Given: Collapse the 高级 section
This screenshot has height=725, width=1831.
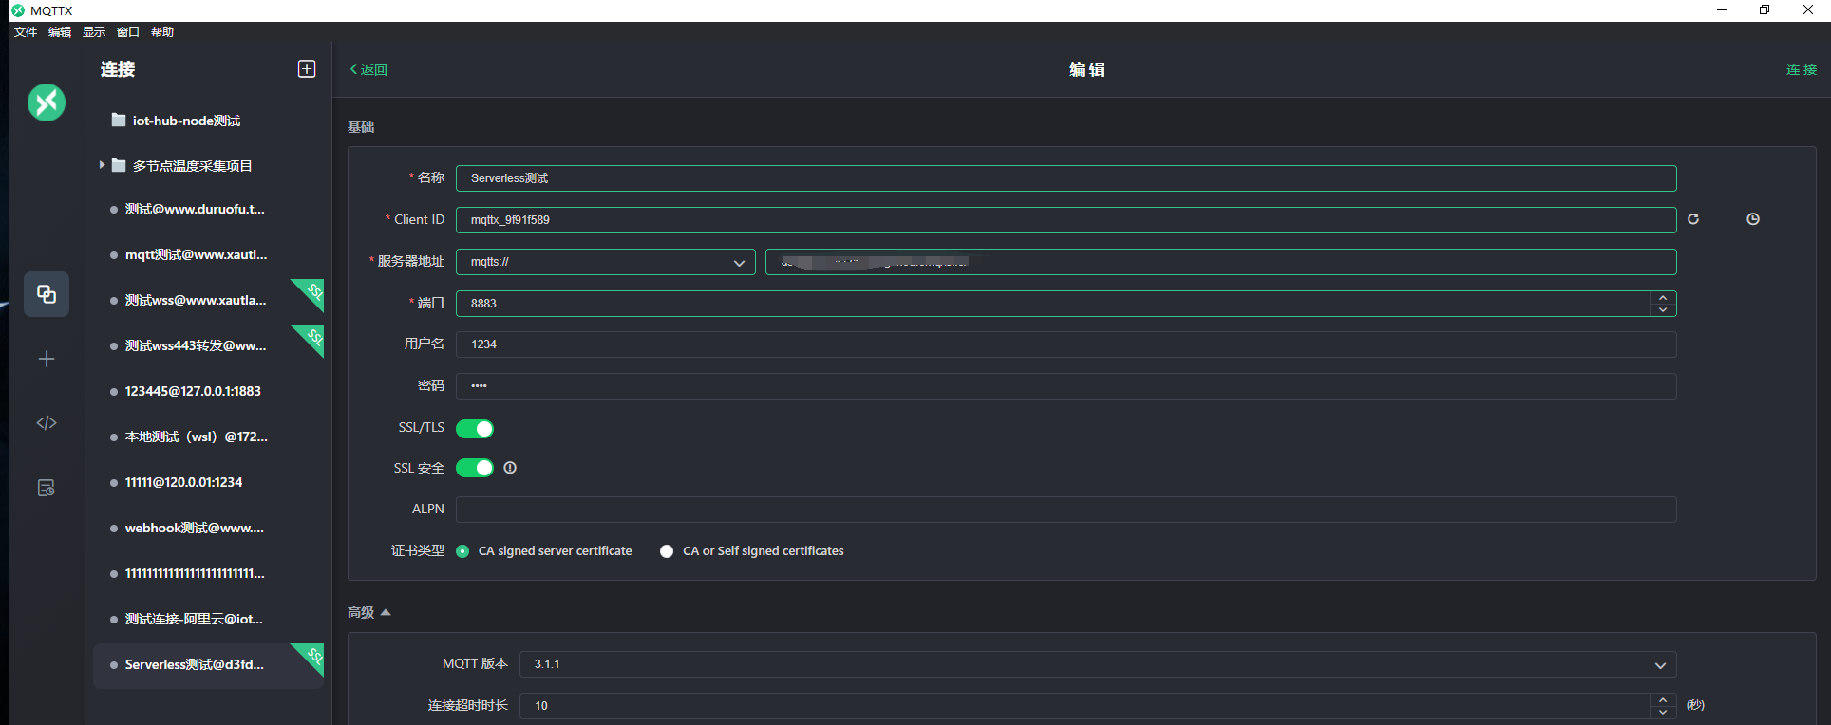Looking at the screenshot, I should coord(369,613).
